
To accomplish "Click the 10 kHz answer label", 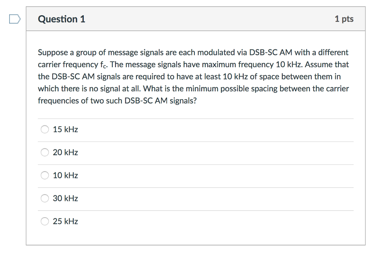I will click(x=65, y=175).
